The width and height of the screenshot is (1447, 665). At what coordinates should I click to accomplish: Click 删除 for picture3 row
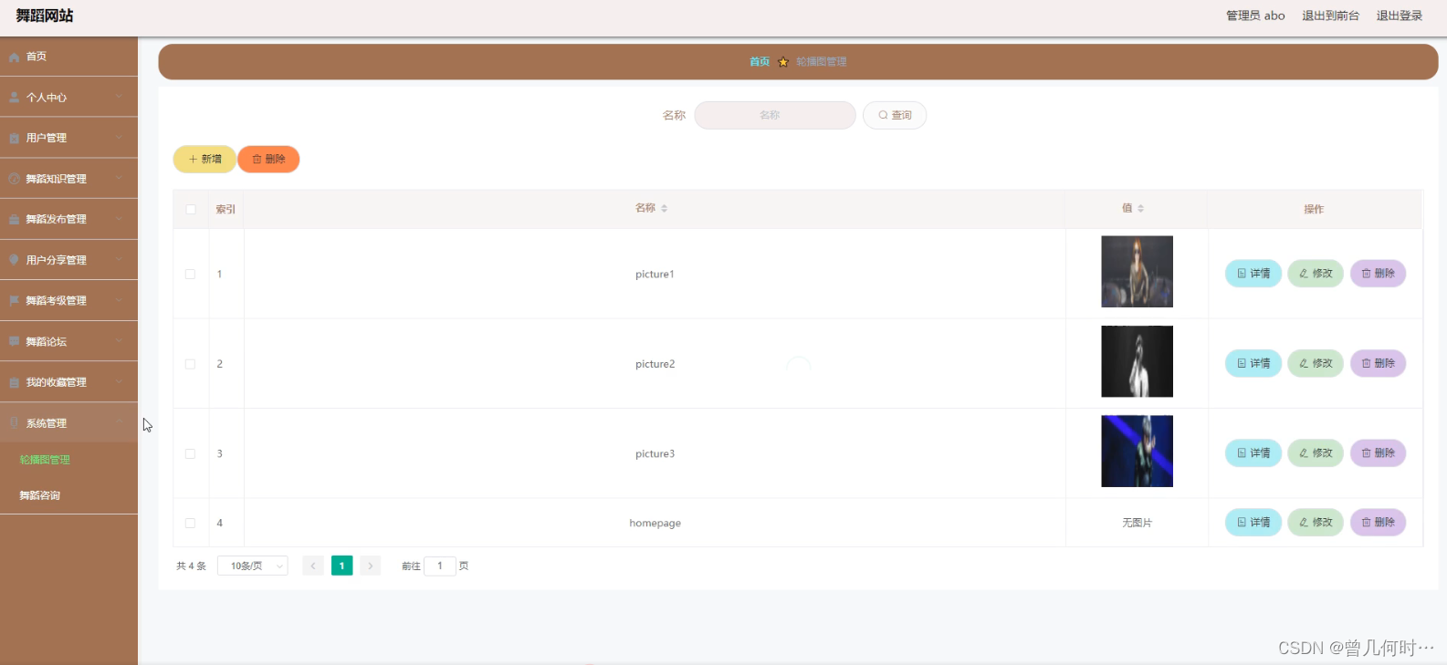(x=1378, y=452)
